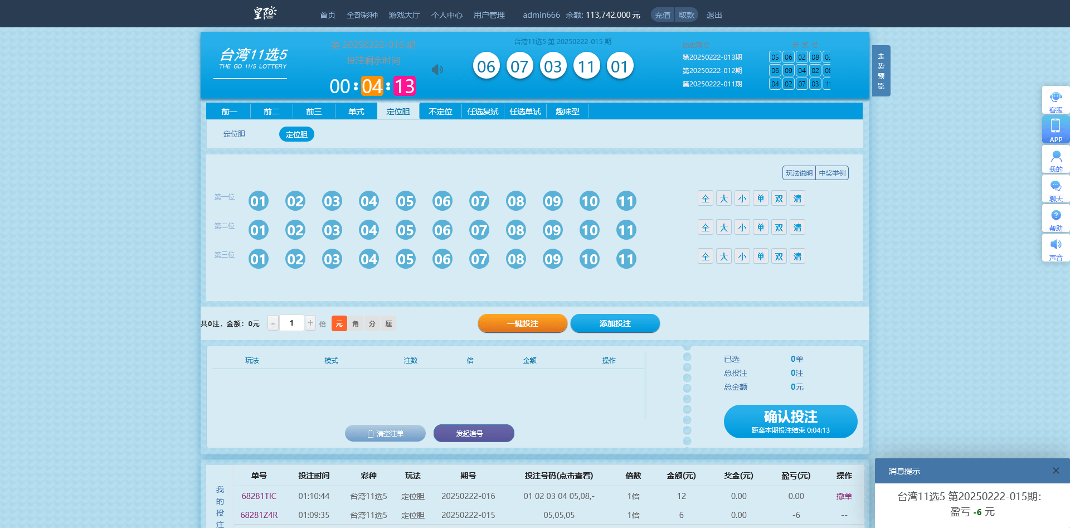Image resolution: width=1070 pixels, height=528 pixels.
Task: Open the 聊天 chat icon
Action: click(x=1056, y=189)
